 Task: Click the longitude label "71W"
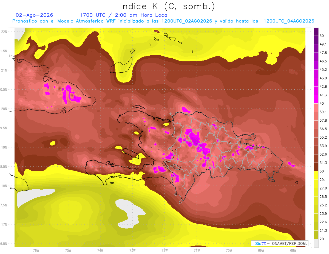pyautogui.click(x=197, y=250)
